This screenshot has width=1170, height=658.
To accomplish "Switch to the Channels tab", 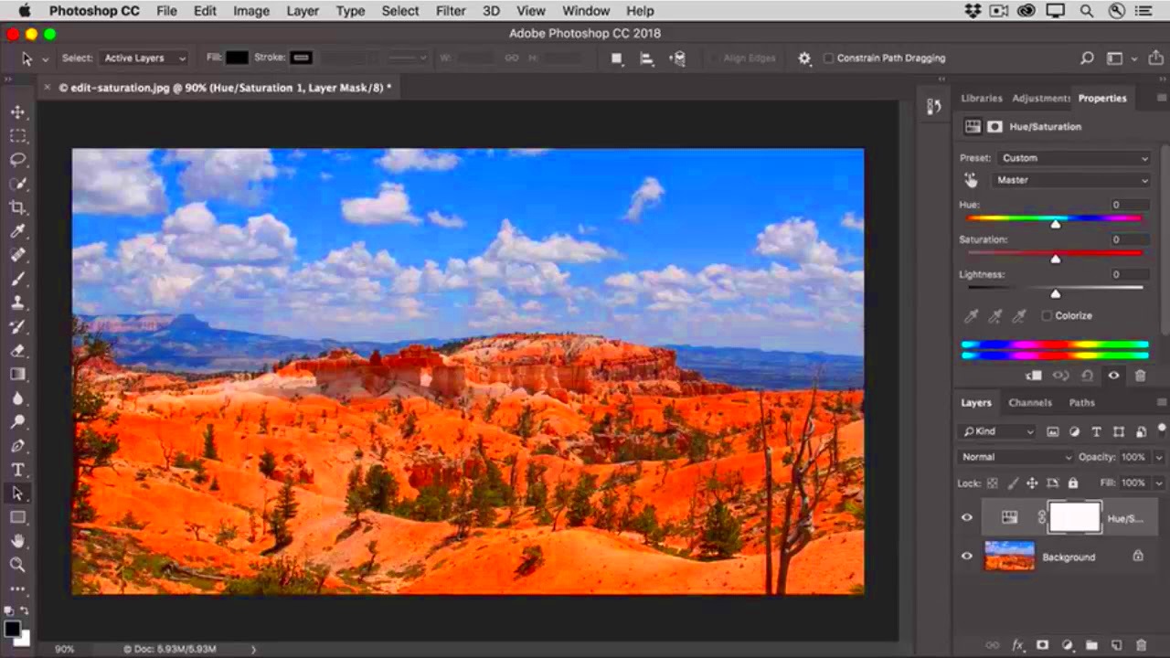I will tap(1030, 402).
